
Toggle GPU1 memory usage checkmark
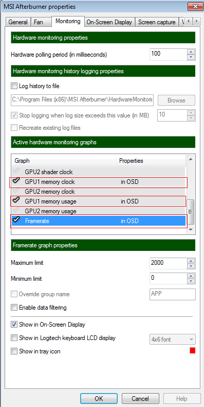tap(16, 200)
